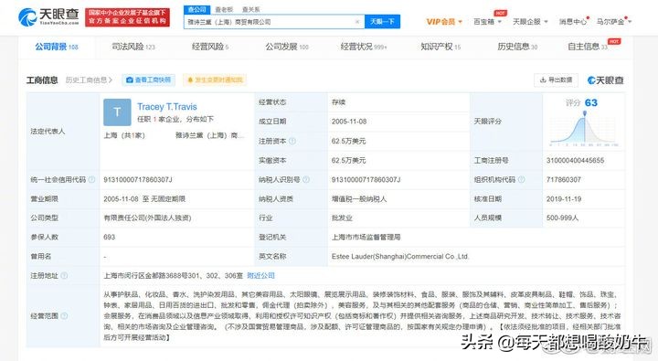Image resolution: width=658 pixels, height=361 pixels.
Task: Switch search mode to 查公司
Action: tap(196, 9)
